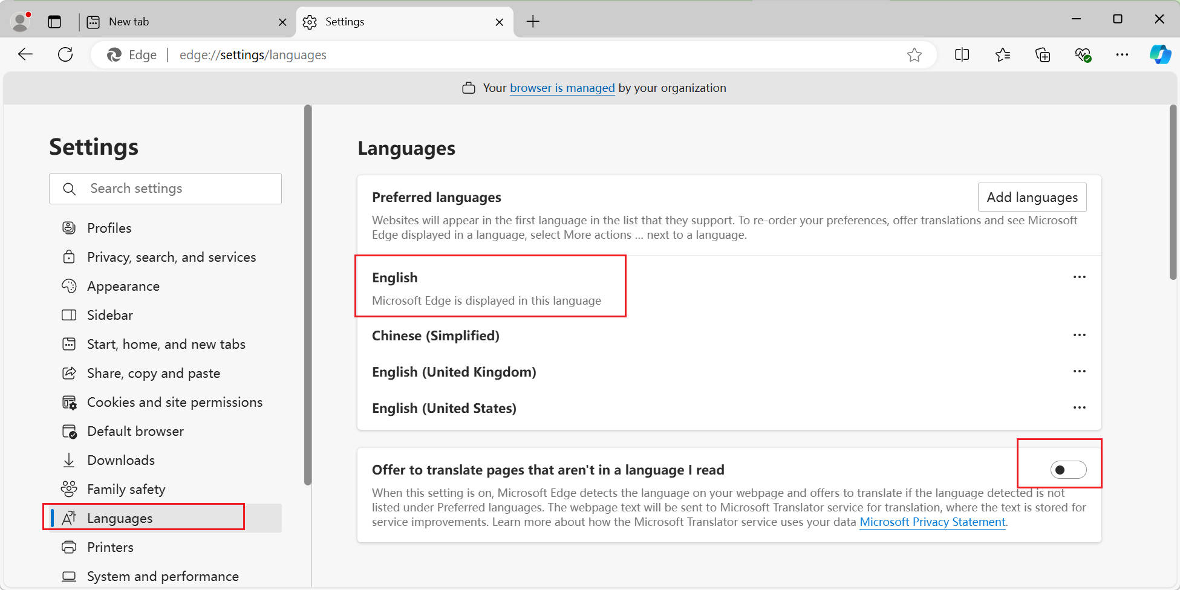Open More actions for English (United Kingdom)
Image resolution: width=1180 pixels, height=590 pixels.
click(1080, 371)
